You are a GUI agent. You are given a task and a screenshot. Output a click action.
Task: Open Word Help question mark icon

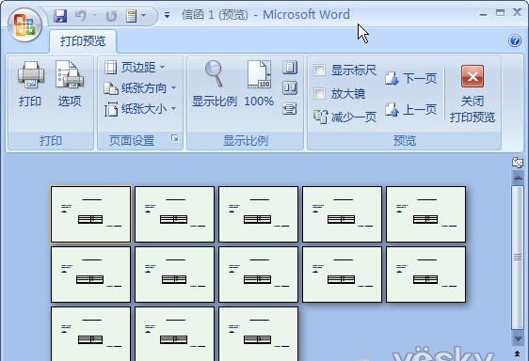pyautogui.click(x=515, y=40)
